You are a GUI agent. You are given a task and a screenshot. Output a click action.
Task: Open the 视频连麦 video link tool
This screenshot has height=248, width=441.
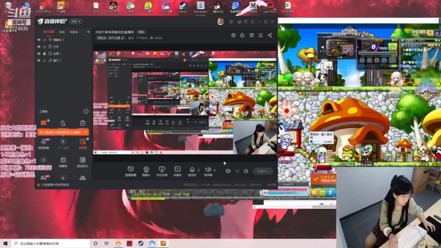(x=44, y=143)
